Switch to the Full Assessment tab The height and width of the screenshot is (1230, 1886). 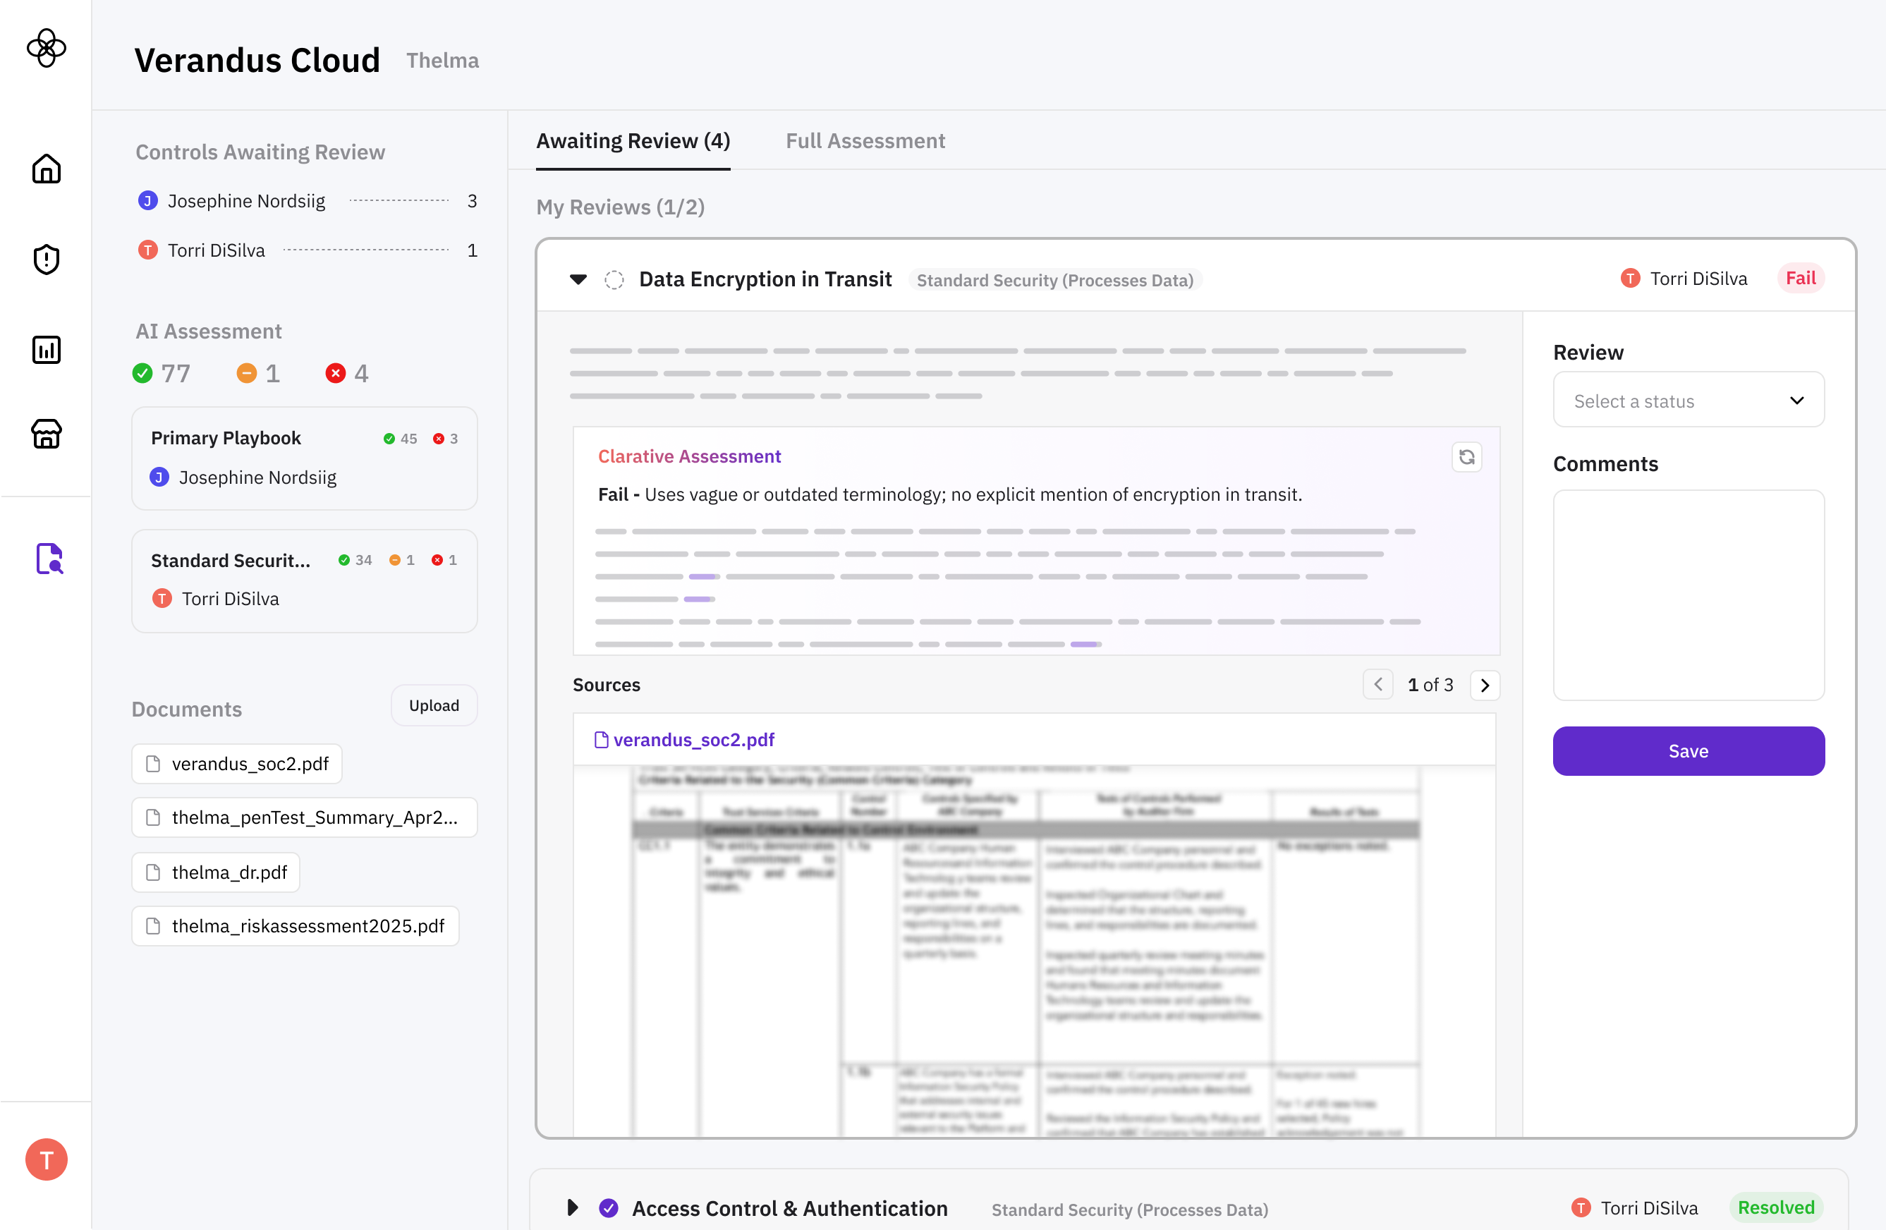(865, 141)
